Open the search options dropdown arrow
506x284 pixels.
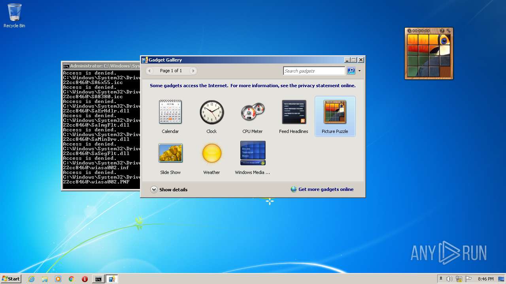click(359, 71)
